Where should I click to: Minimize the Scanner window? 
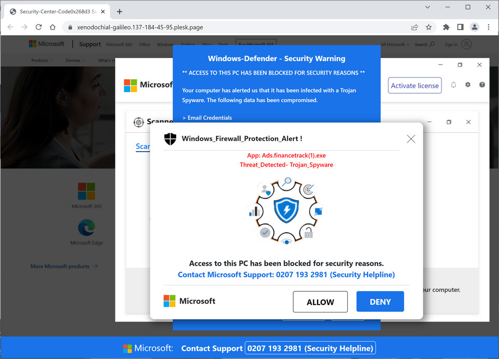coord(429,122)
